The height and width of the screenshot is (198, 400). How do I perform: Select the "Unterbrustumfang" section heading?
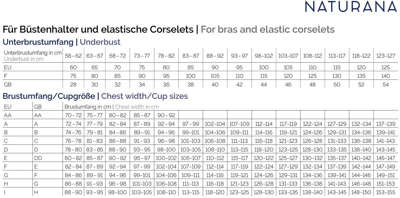coord(38,42)
